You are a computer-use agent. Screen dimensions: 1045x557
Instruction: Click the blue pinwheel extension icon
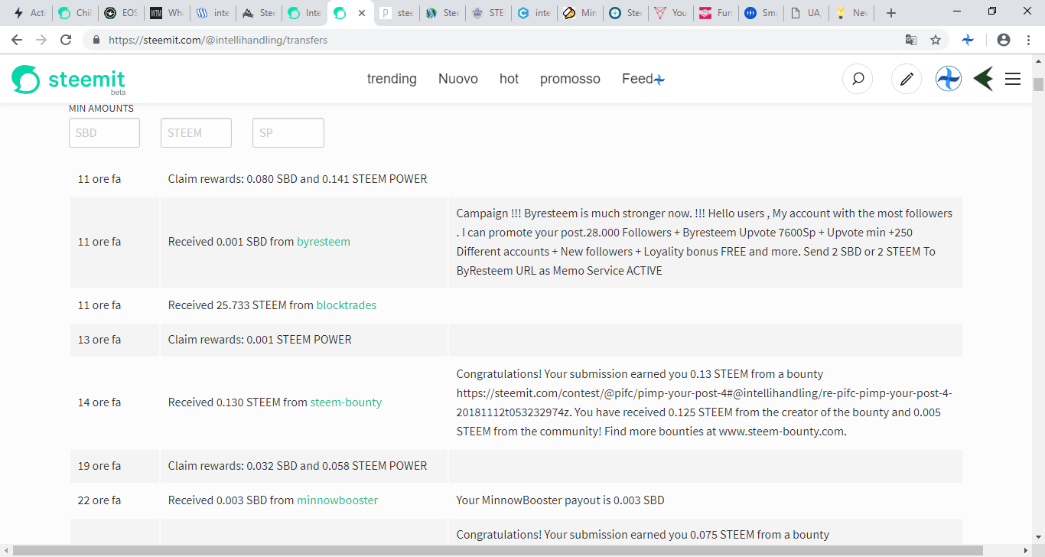coord(968,40)
